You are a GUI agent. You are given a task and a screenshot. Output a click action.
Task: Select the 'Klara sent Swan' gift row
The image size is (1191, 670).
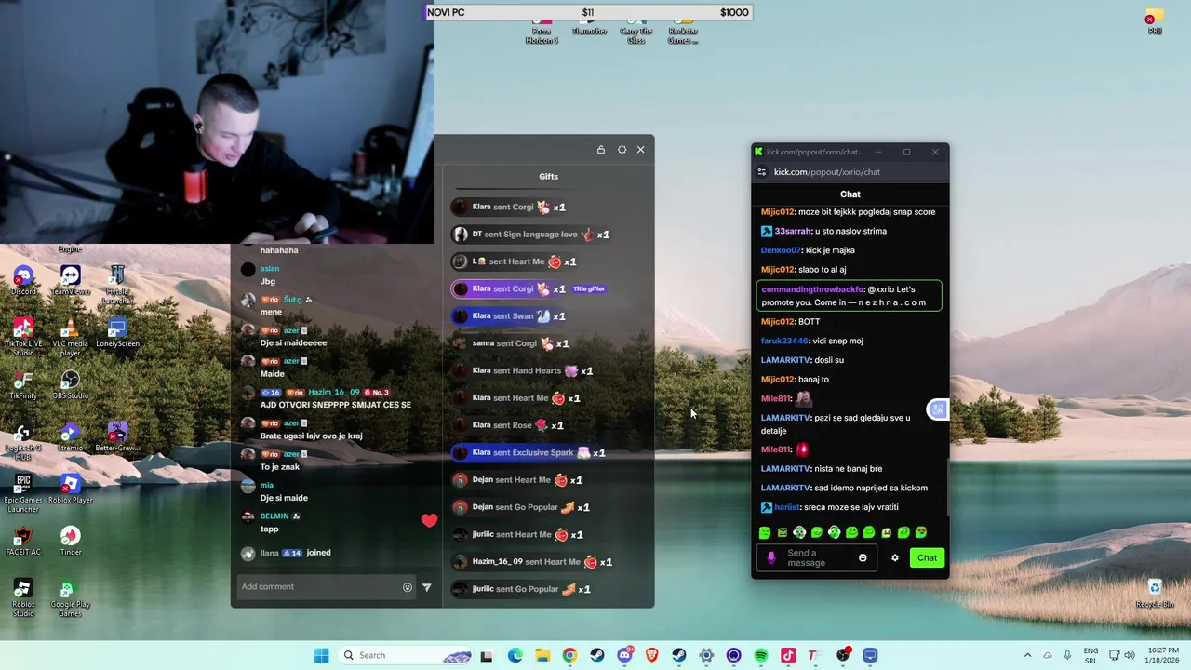tap(509, 316)
